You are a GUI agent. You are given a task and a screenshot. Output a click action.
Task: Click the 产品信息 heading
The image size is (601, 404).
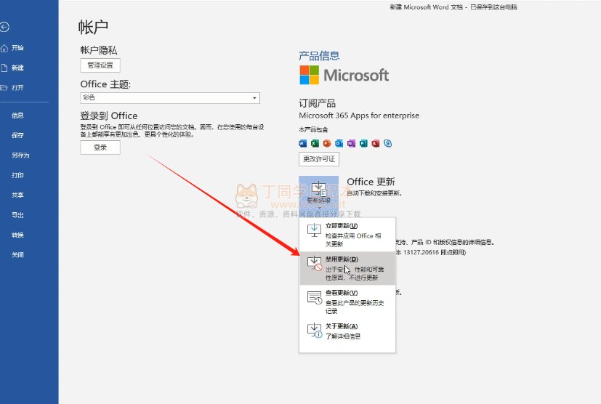[319, 56]
